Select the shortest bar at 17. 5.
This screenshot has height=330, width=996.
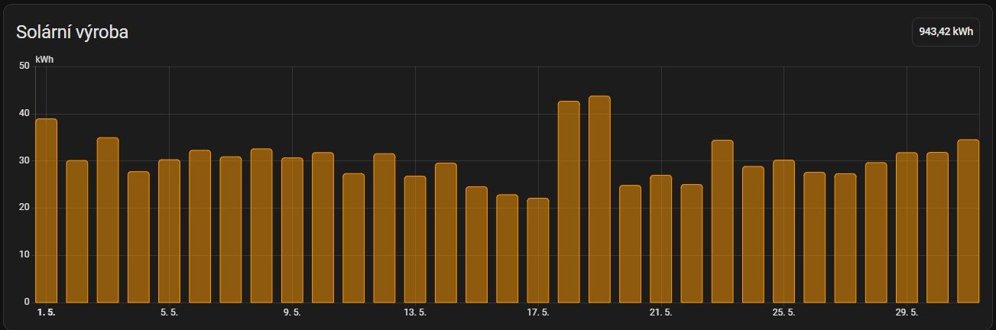pyautogui.click(x=538, y=251)
